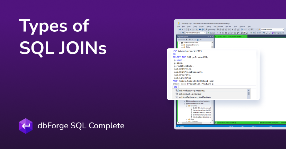Click scroll-right arrow in Object Explorer
The image size is (286, 149).
coord(210,123)
